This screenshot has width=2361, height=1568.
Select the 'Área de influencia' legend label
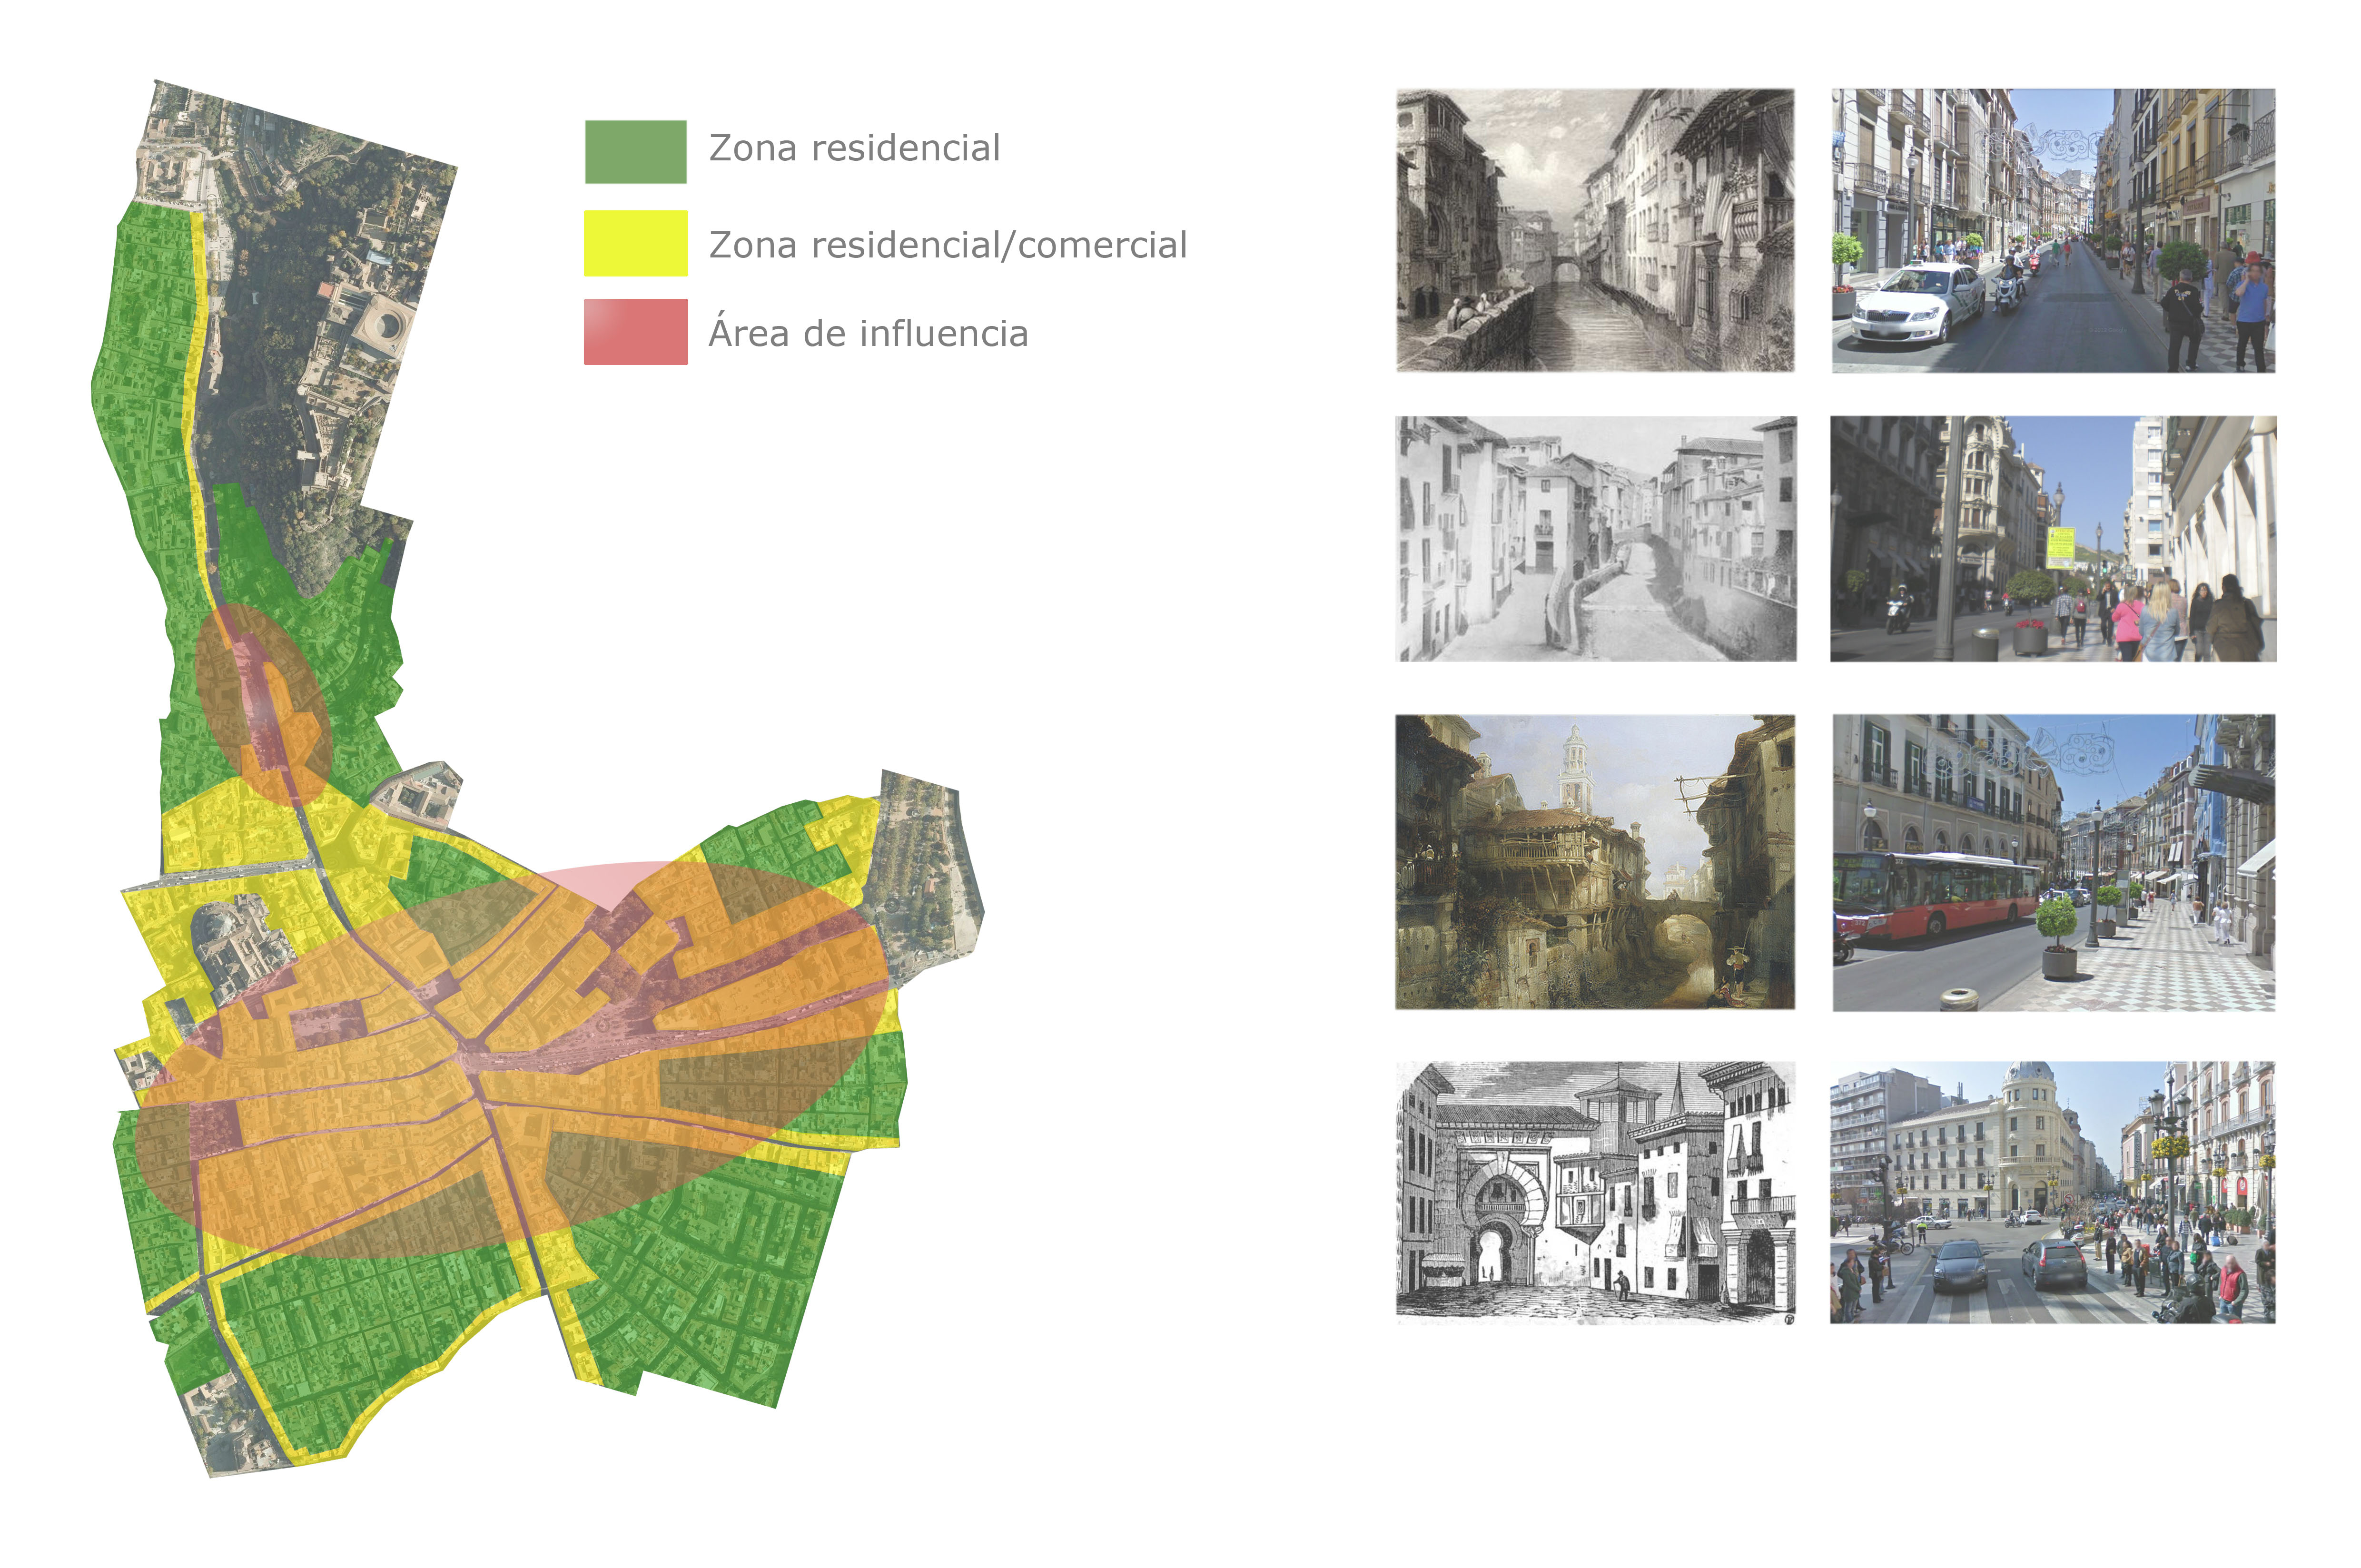click(x=868, y=332)
